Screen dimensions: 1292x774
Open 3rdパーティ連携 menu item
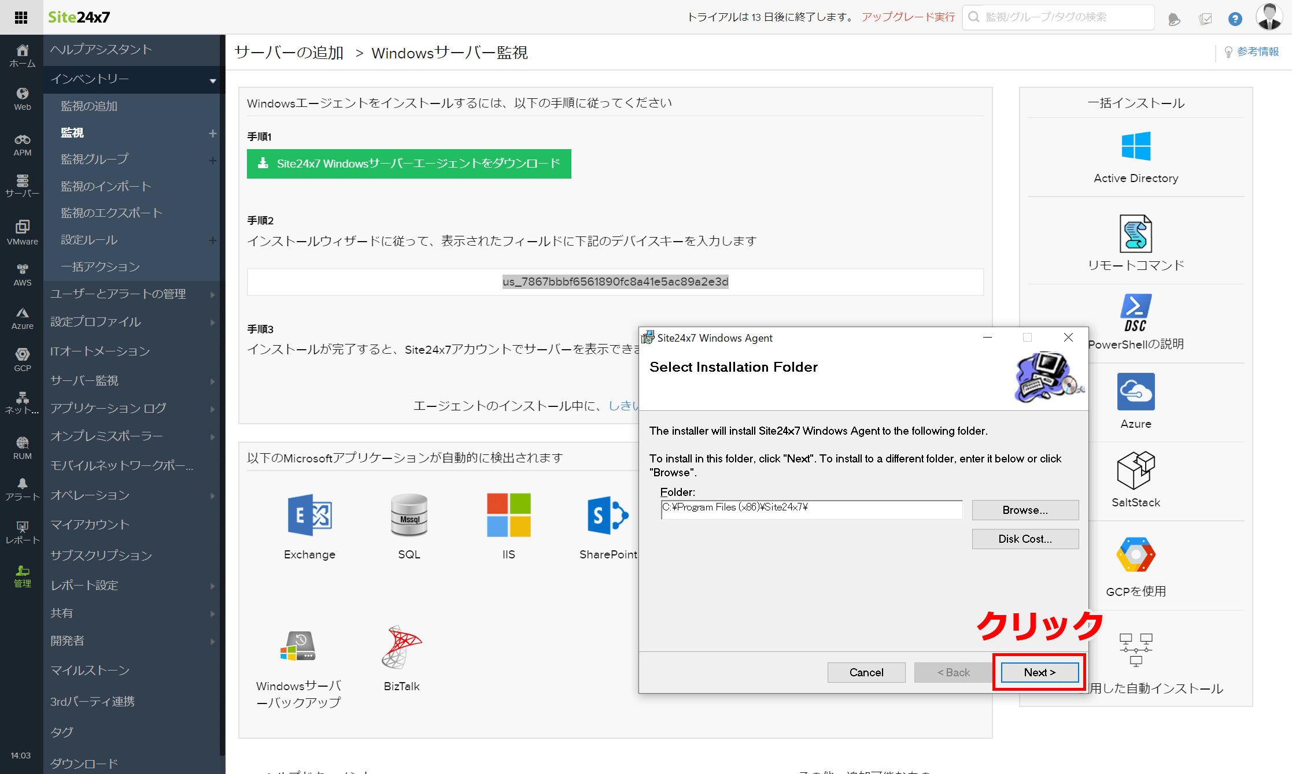click(x=93, y=701)
